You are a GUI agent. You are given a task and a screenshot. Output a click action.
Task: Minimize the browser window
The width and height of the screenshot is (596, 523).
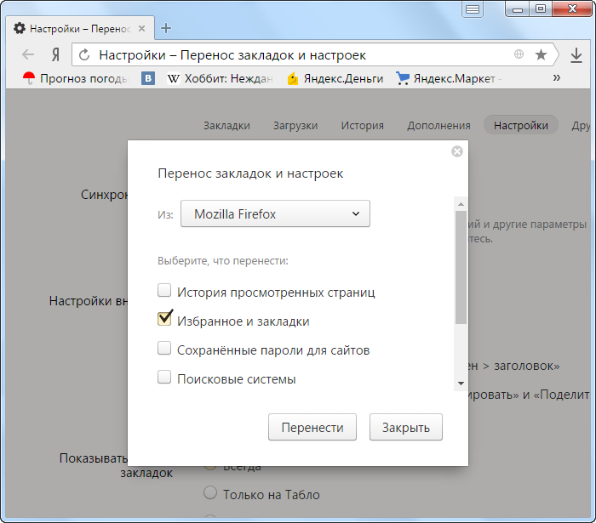[518, 9]
